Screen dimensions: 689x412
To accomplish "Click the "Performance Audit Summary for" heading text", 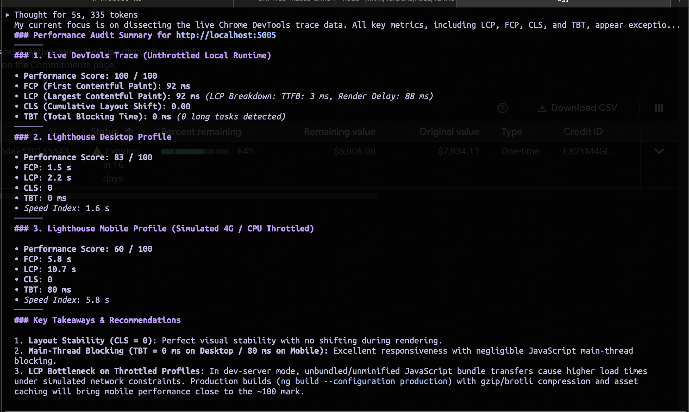I will pos(102,35).
